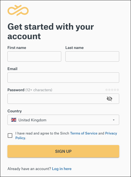Toggle password visibility eye icon
Viewport: 131px width, 177px height.
pyautogui.click(x=109, y=99)
